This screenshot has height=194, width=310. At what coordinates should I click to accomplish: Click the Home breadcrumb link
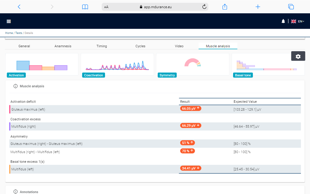tap(9, 33)
